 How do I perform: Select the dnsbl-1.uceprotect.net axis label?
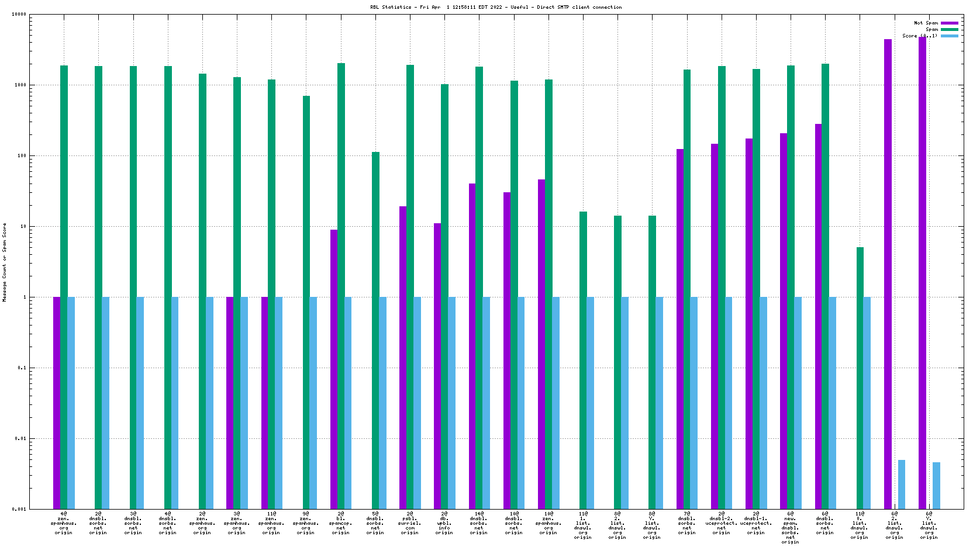756,523
